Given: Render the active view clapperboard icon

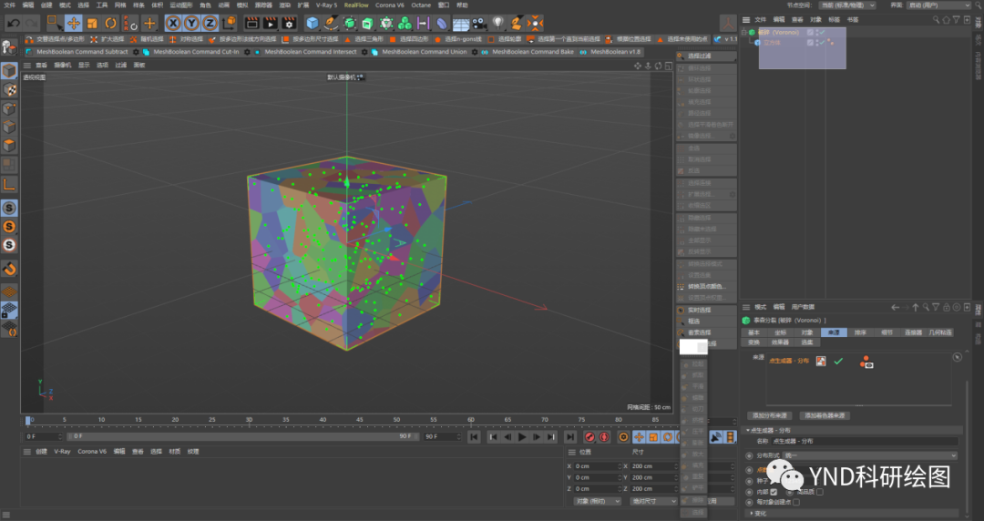Looking at the screenshot, I should click(x=251, y=24).
